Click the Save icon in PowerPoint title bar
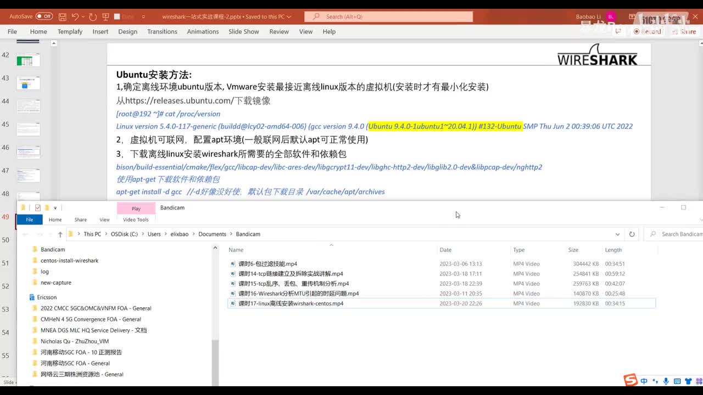703x395 pixels. pos(62,17)
